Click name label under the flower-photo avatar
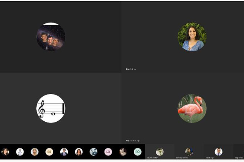 pyautogui.click(x=152, y=158)
